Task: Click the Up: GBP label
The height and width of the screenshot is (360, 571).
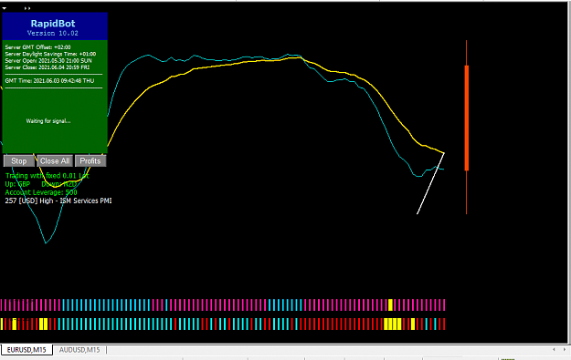Action: pos(17,184)
